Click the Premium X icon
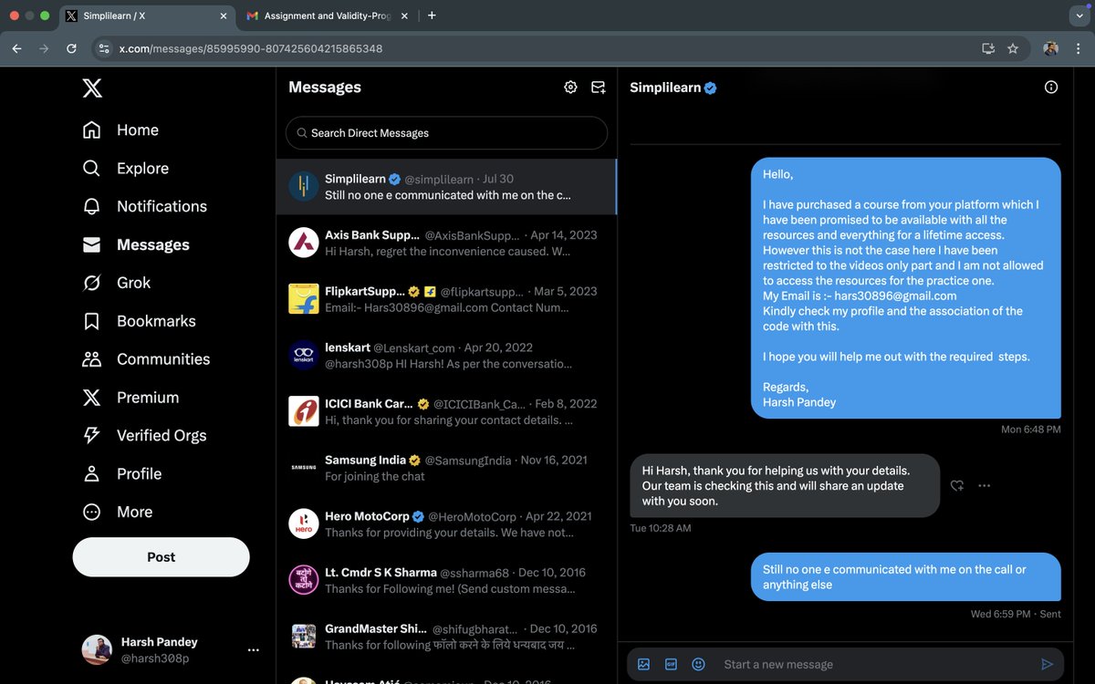 [92, 398]
